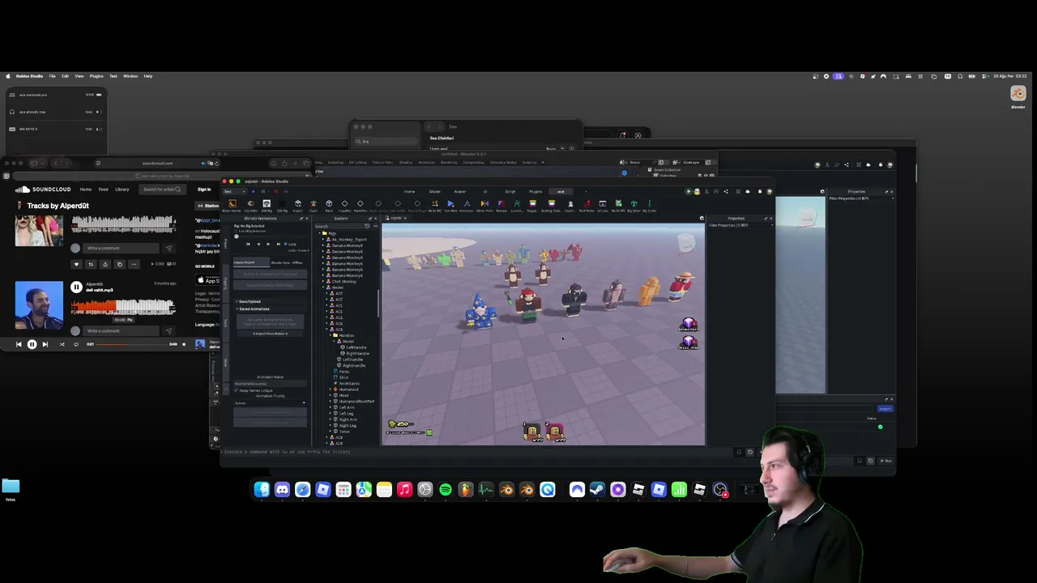Click the Blender Animations timeline slider
This screenshot has height=583, width=1037.
270,236
